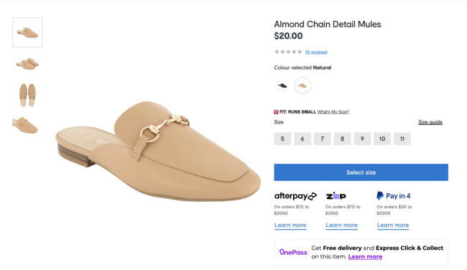Click the red fit indicator icon
This screenshot has width=467, height=270.
pyautogui.click(x=276, y=112)
